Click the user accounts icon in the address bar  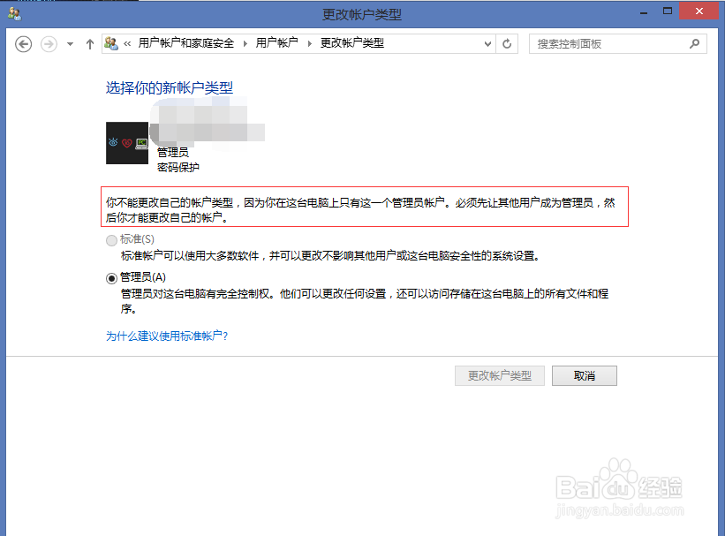[110, 42]
